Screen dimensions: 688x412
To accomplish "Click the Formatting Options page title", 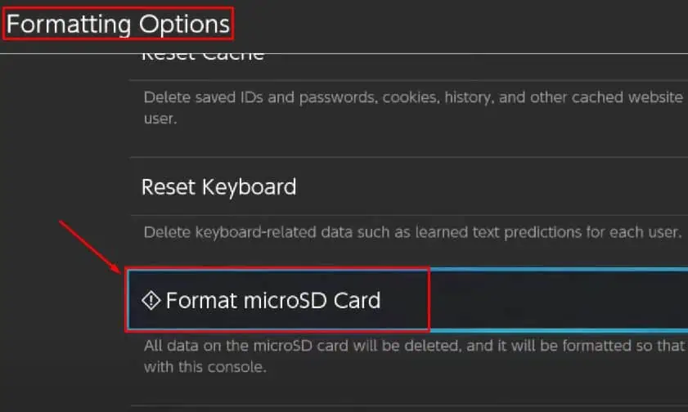I will click(x=119, y=24).
